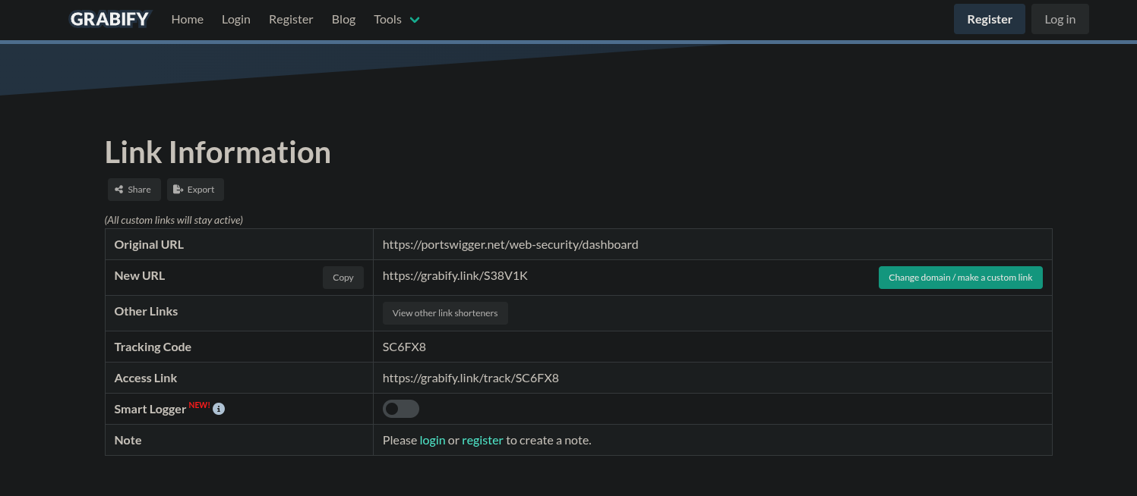Click the Share button
Image resolution: width=1137 pixels, height=496 pixels.
point(134,190)
